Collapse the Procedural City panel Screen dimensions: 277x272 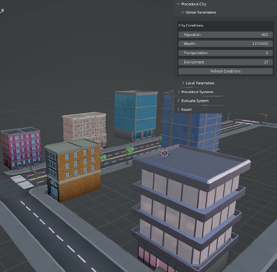[178, 4]
